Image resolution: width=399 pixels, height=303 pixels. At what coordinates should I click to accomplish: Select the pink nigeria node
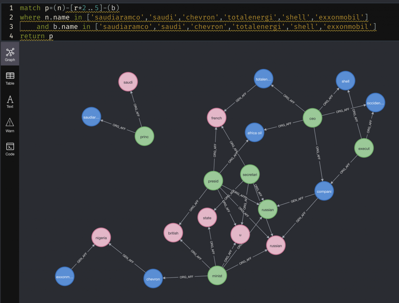coord(101,237)
